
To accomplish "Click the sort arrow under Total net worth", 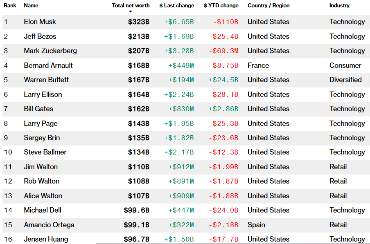I will [x=131, y=12].
